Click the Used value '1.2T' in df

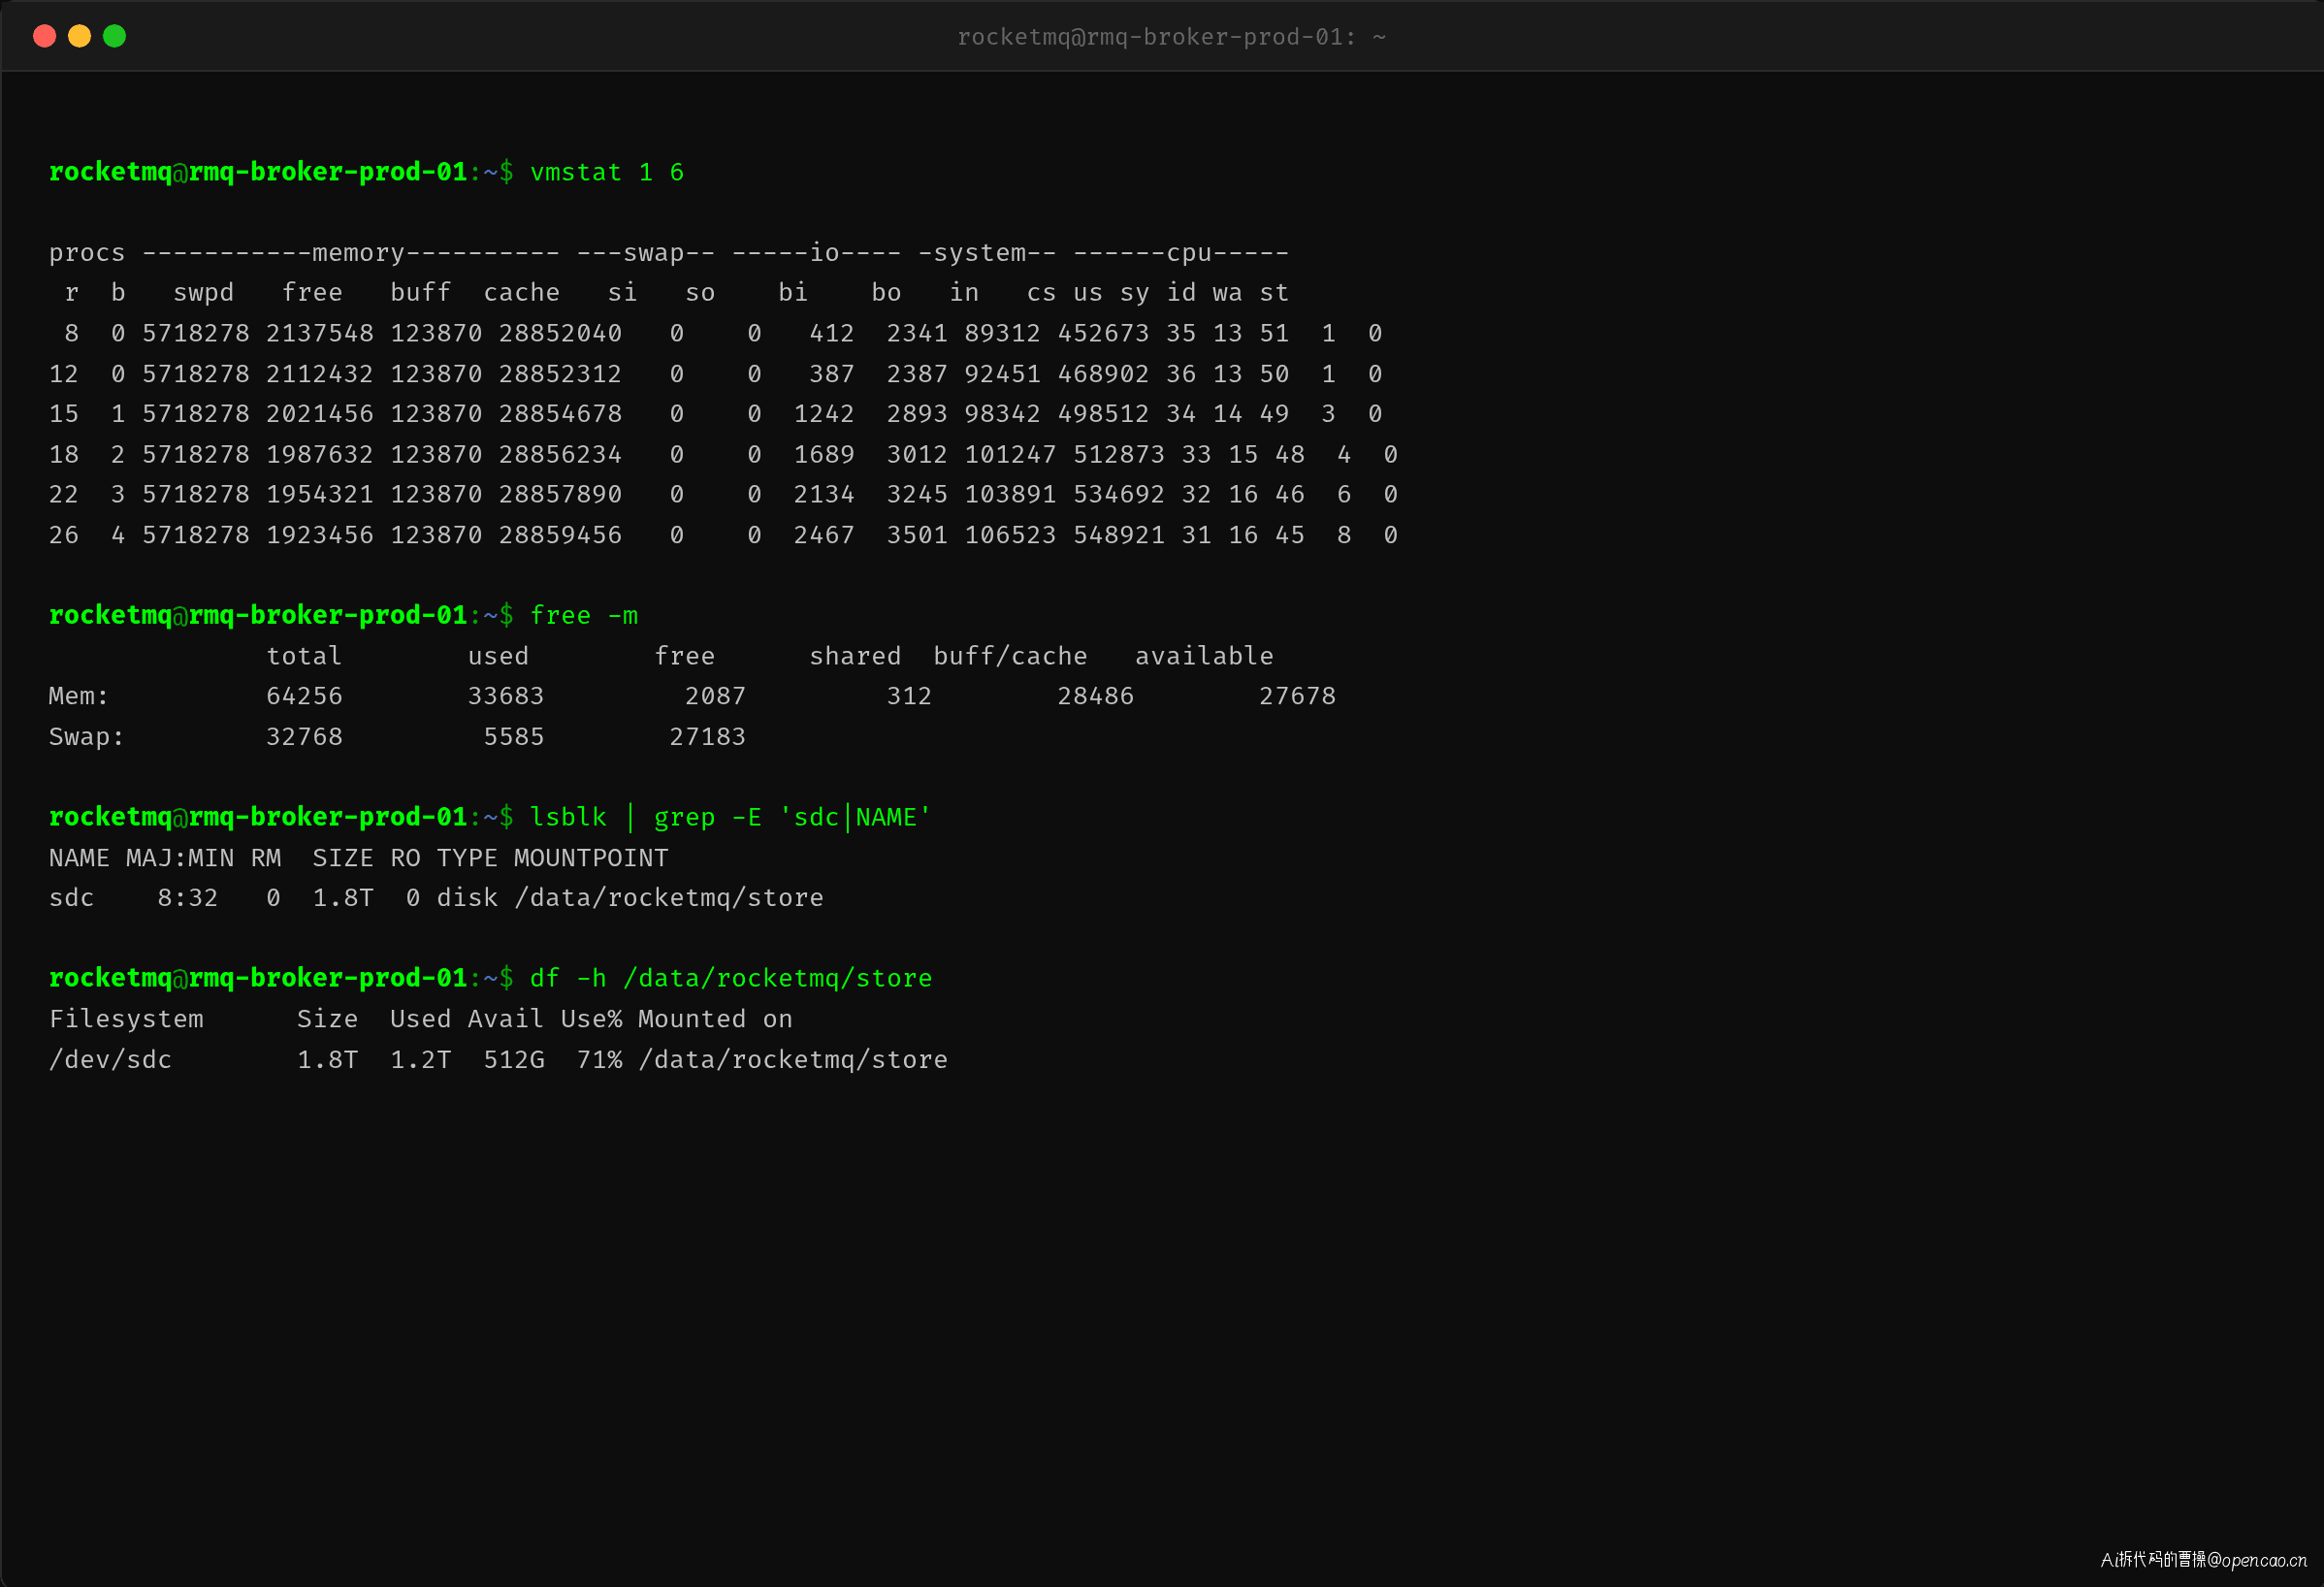pyautogui.click(x=421, y=1059)
